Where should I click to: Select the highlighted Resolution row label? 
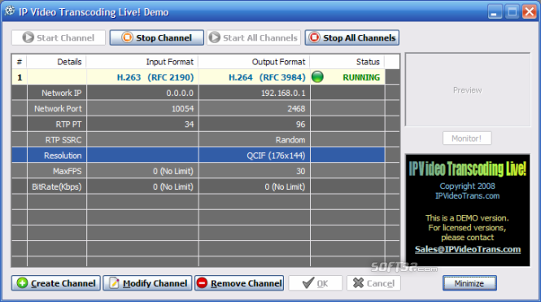pos(63,155)
